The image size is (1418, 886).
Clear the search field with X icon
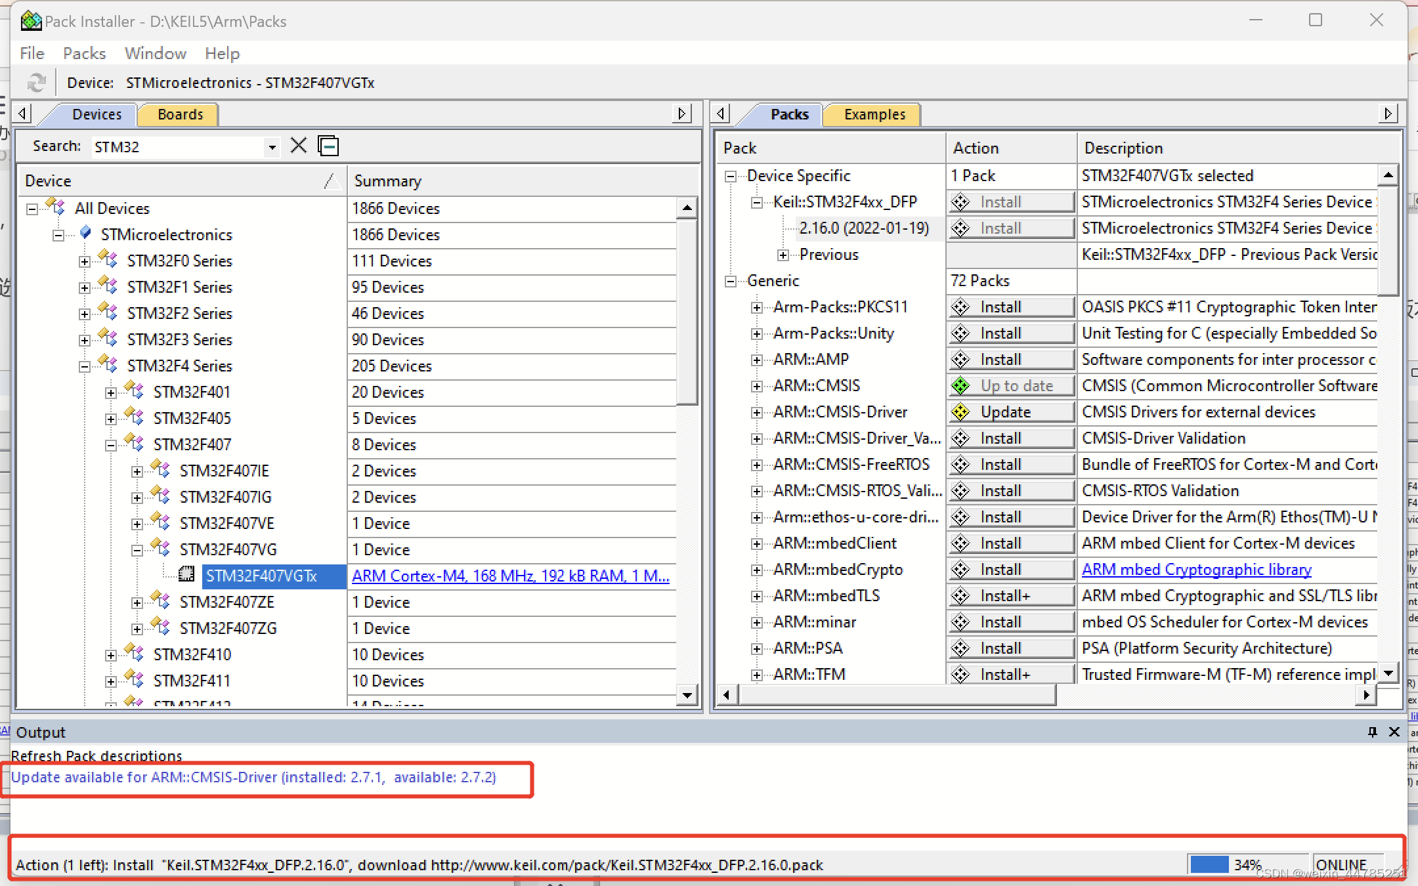(299, 146)
